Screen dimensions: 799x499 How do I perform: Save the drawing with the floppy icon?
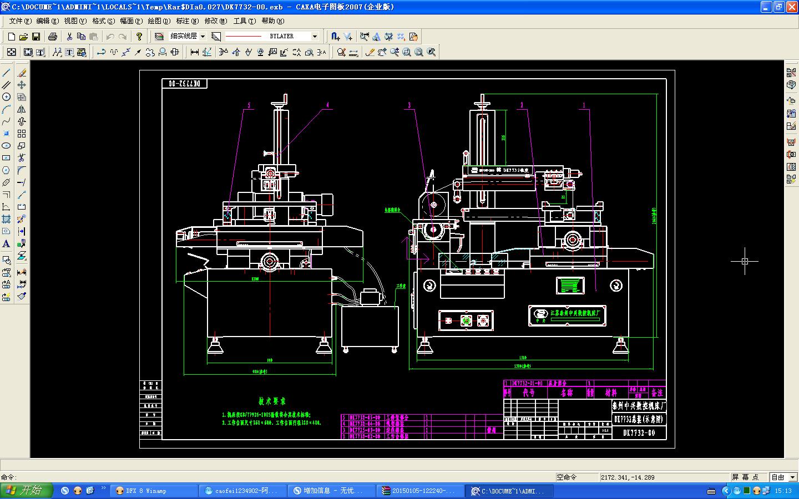36,37
